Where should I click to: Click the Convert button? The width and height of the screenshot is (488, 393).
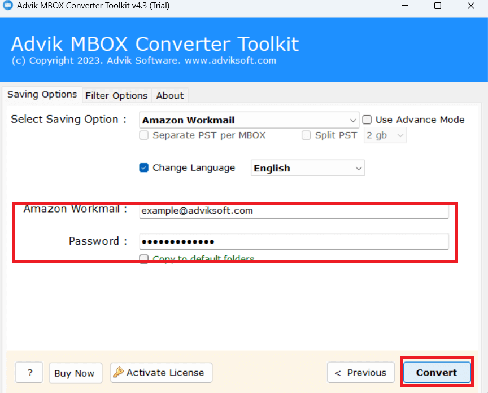(437, 372)
